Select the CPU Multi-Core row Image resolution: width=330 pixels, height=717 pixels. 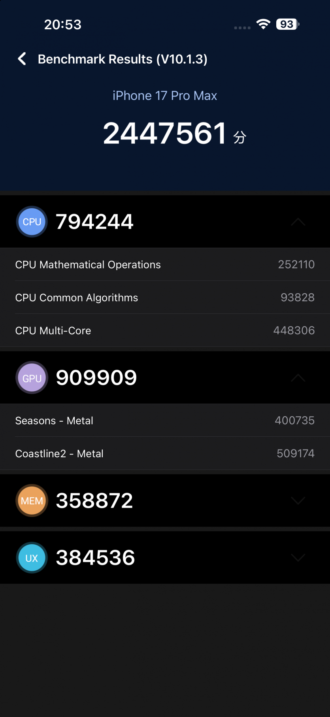click(165, 330)
